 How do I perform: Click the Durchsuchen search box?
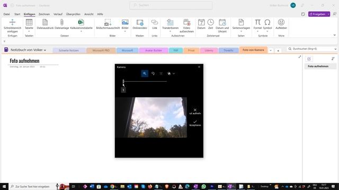(310, 49)
